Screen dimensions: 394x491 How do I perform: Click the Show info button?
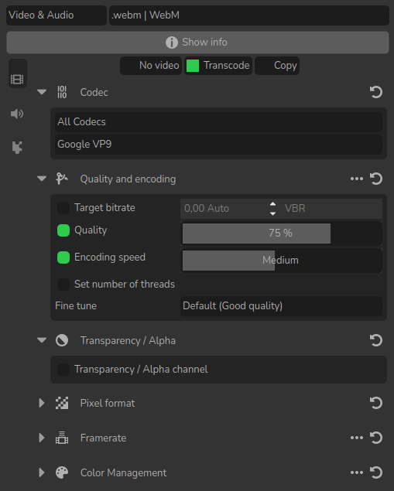pyautogui.click(x=198, y=43)
